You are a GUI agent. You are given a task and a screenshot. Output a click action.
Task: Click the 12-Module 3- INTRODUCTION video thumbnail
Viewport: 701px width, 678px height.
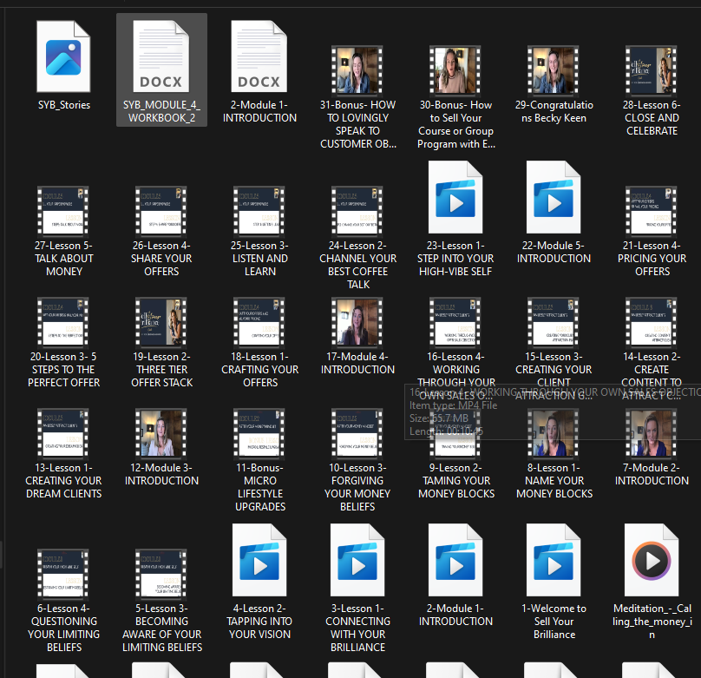(161, 432)
